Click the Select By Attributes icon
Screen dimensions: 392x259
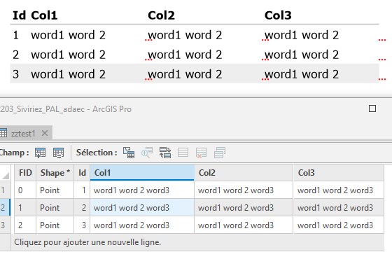pyautogui.click(x=129, y=153)
